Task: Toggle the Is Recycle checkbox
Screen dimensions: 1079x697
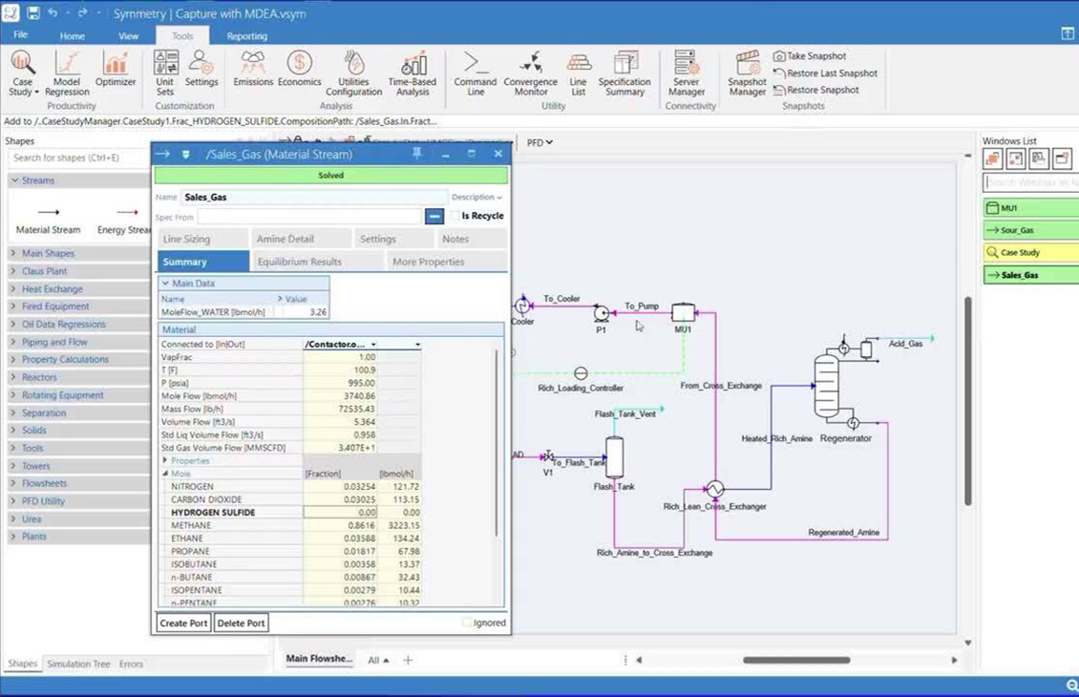Action: click(x=455, y=216)
